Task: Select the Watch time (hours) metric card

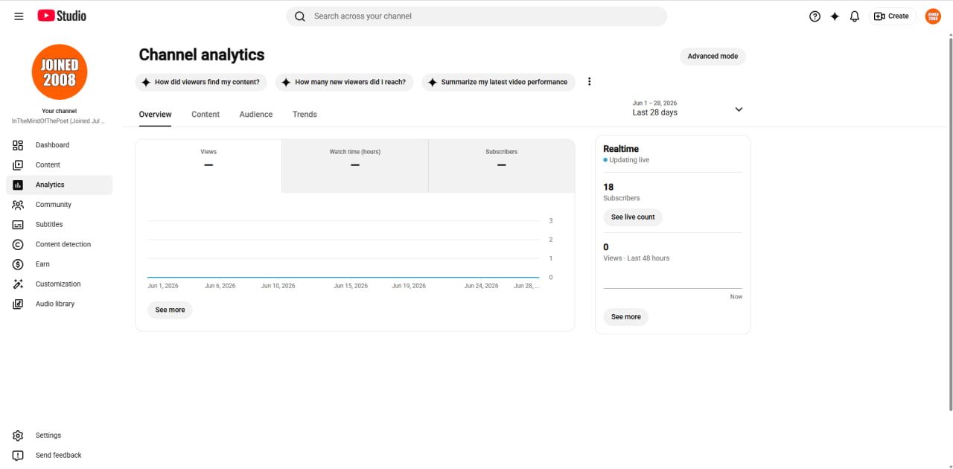Action: tap(355, 166)
